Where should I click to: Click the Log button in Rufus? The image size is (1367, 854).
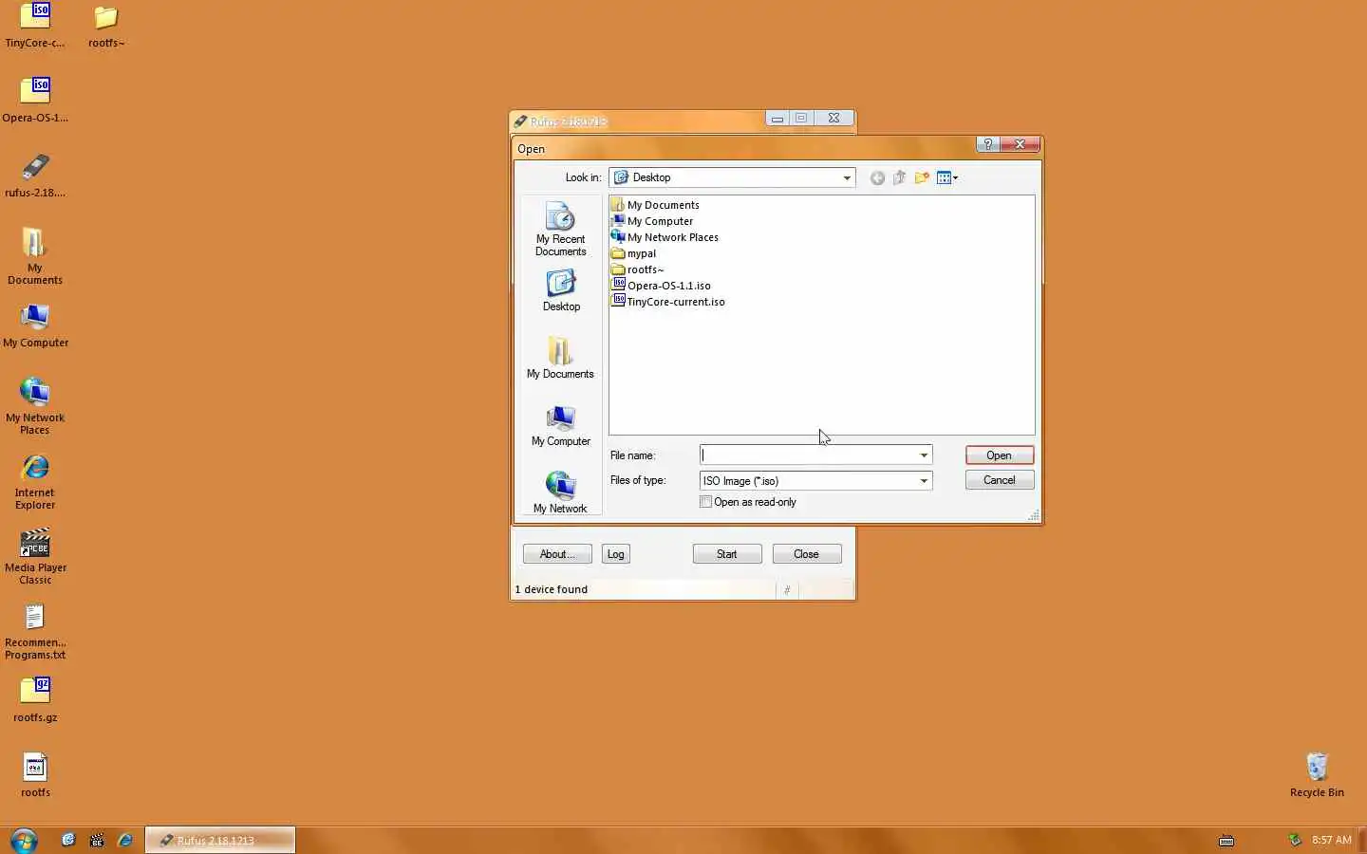616,554
